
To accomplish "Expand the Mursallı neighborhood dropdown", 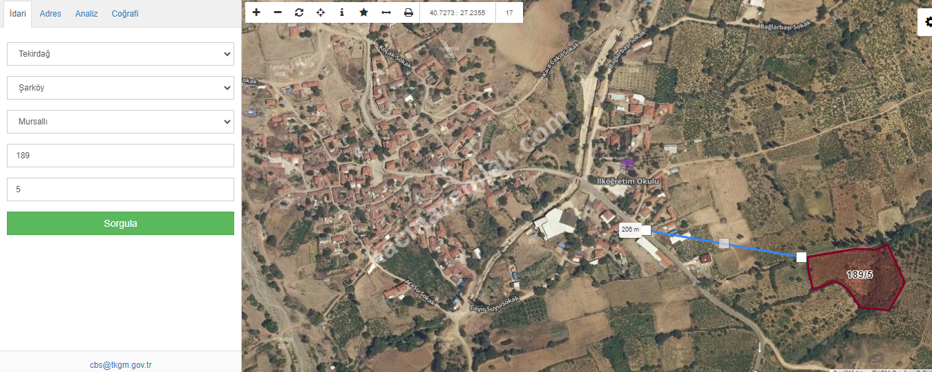I will tap(120, 122).
